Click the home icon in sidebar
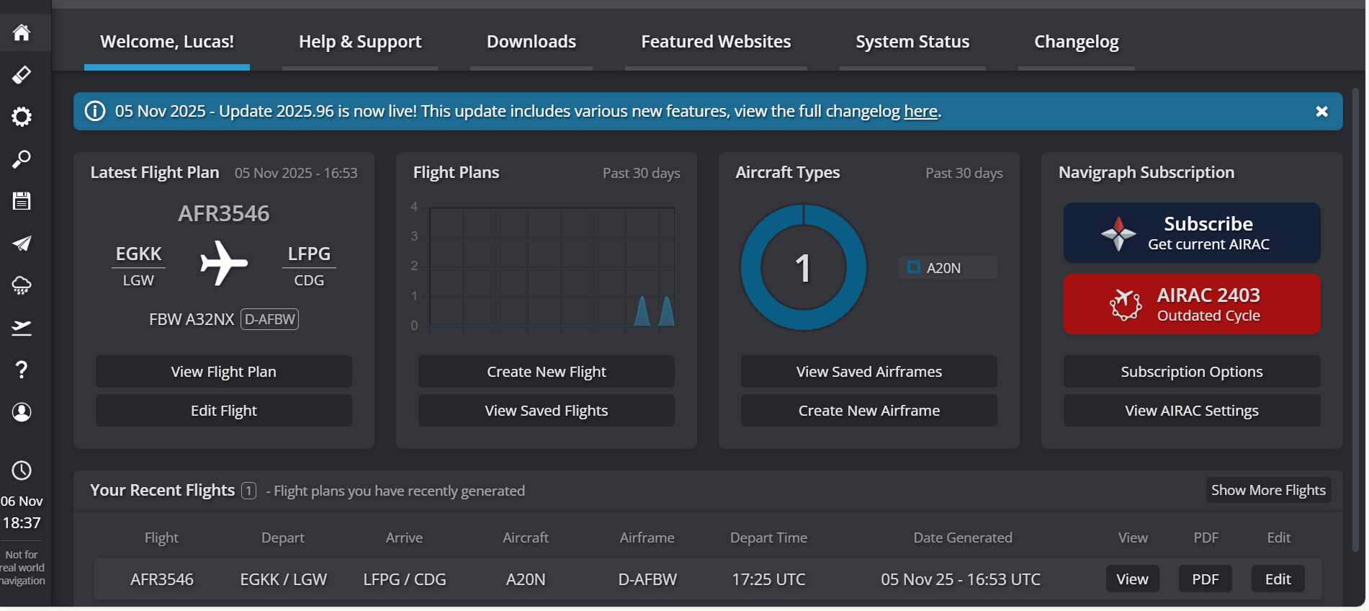This screenshot has width=1369, height=611. coord(22,32)
